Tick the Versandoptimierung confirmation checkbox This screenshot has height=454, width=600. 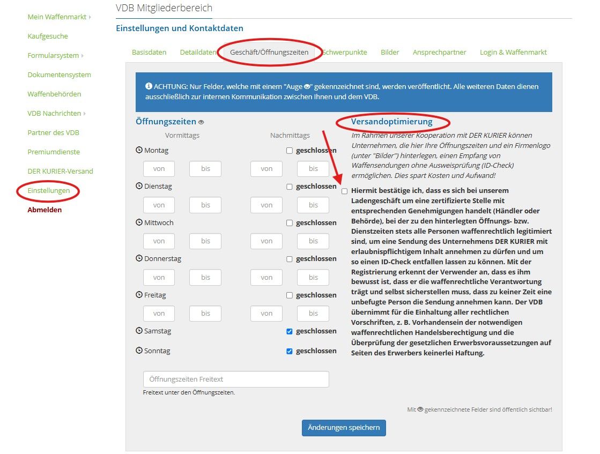pos(344,191)
